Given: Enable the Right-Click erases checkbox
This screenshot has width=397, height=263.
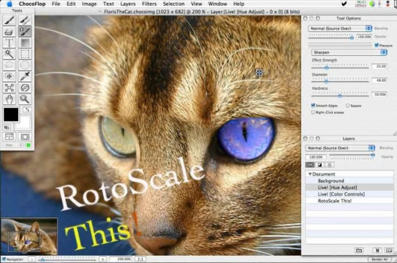Looking at the screenshot, I should point(313,112).
